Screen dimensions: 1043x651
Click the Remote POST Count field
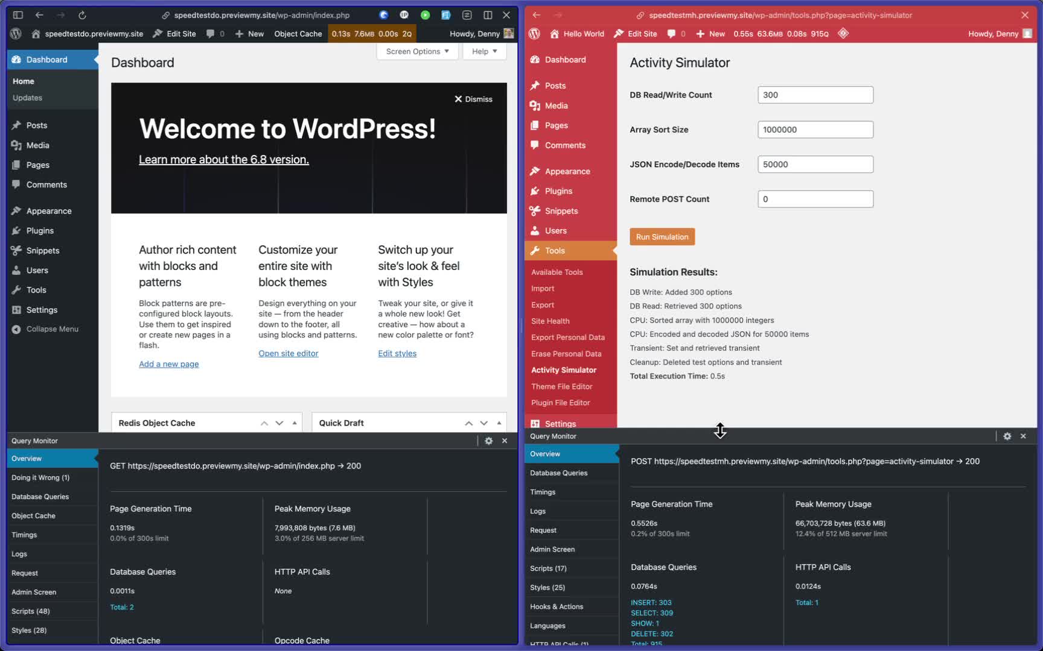pyautogui.click(x=815, y=199)
